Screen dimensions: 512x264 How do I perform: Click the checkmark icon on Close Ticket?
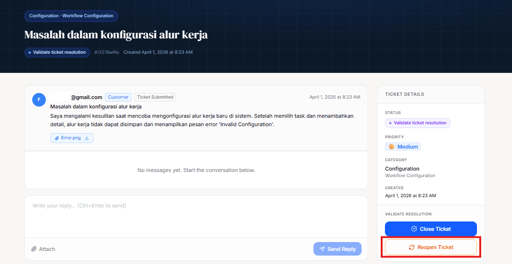click(414, 229)
